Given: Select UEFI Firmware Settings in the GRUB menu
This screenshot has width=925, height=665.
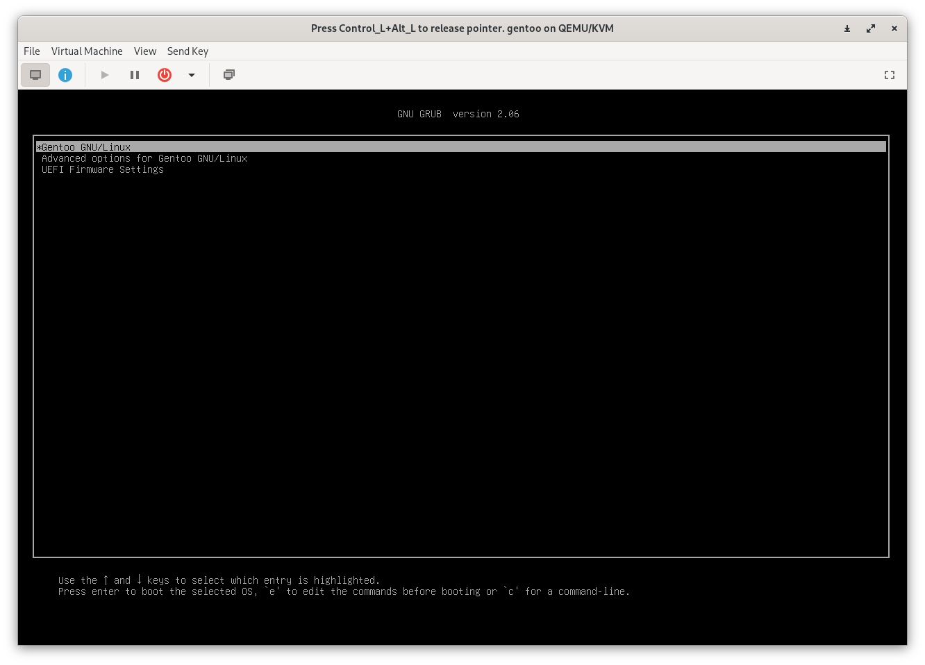Looking at the screenshot, I should [x=102, y=169].
